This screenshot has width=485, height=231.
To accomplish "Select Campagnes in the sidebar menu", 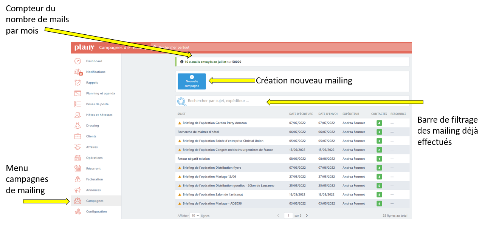I will [x=95, y=201].
